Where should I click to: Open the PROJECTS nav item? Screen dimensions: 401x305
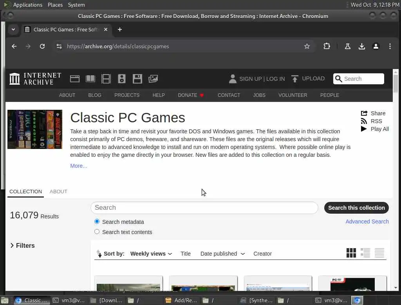[x=127, y=95]
